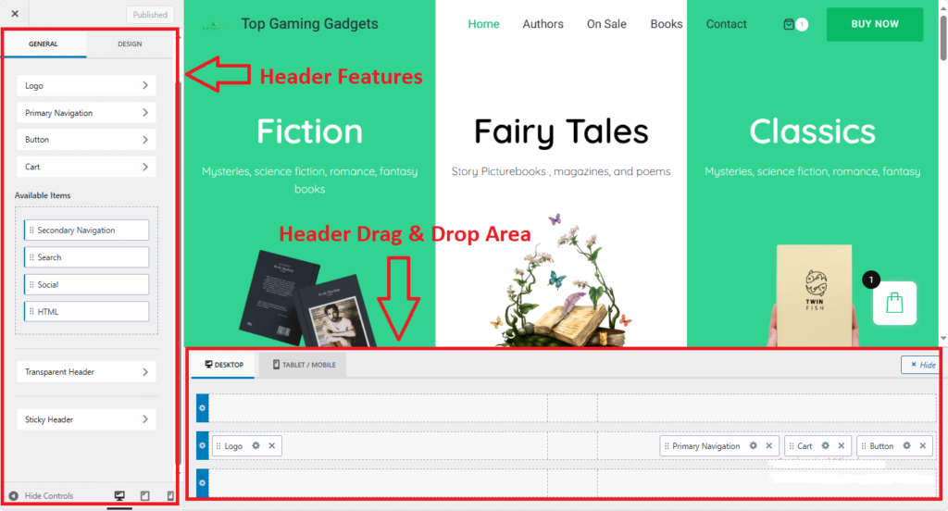Remove Logo from header row

tap(271, 446)
